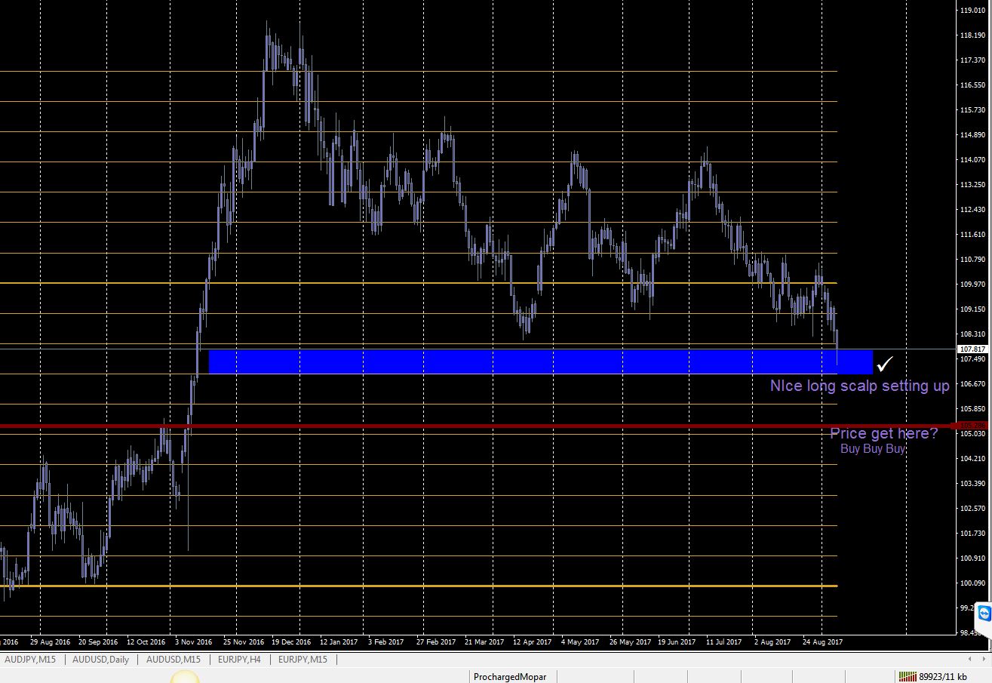Click the 107.490 price scale label
Screen dimensions: 992x683
[x=973, y=359]
